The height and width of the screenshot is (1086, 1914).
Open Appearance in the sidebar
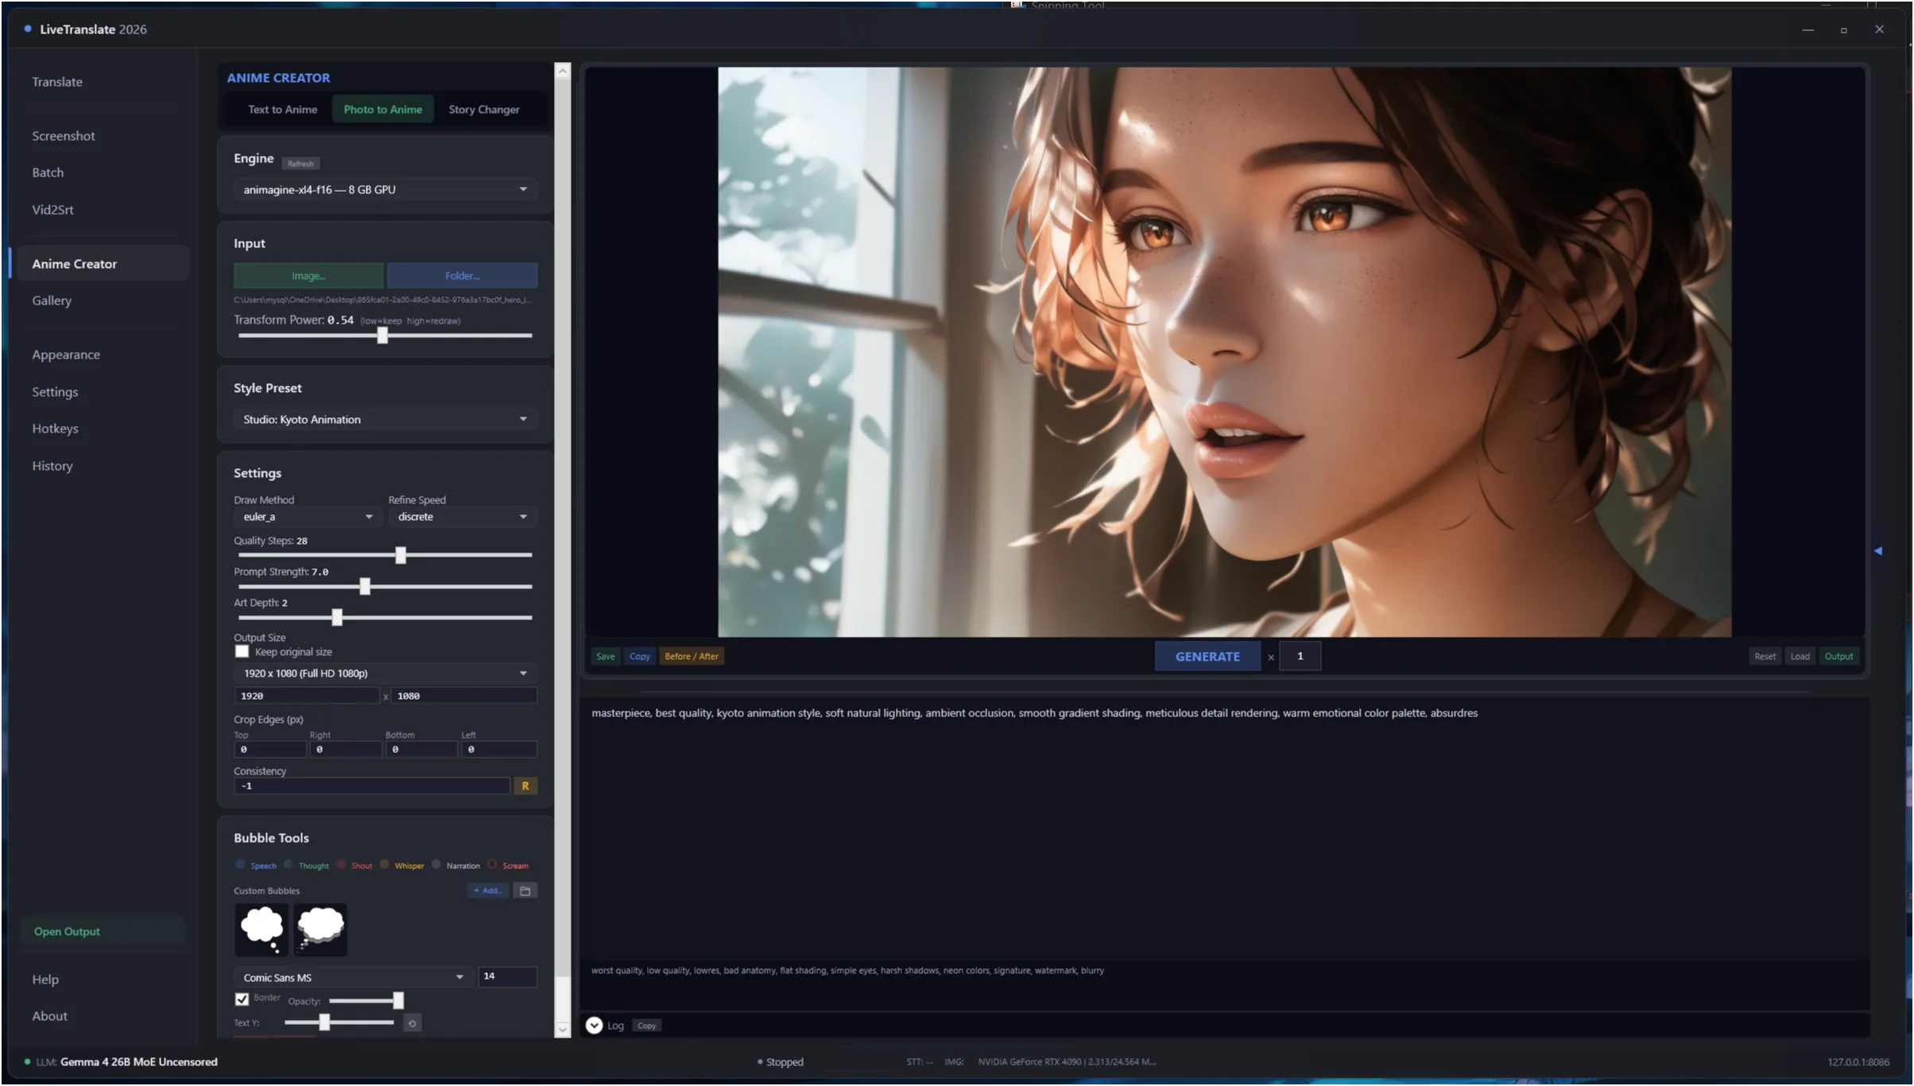coord(66,355)
